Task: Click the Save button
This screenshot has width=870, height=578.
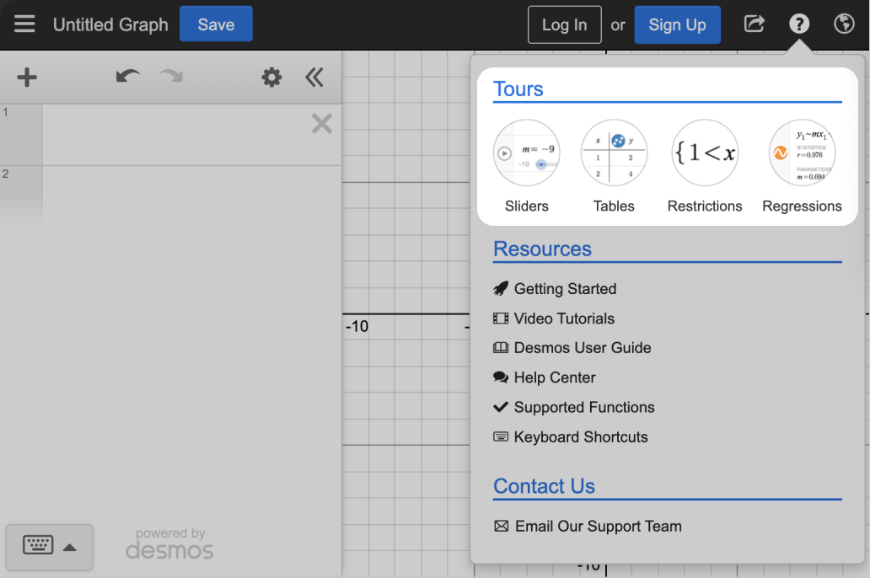Action: point(216,24)
